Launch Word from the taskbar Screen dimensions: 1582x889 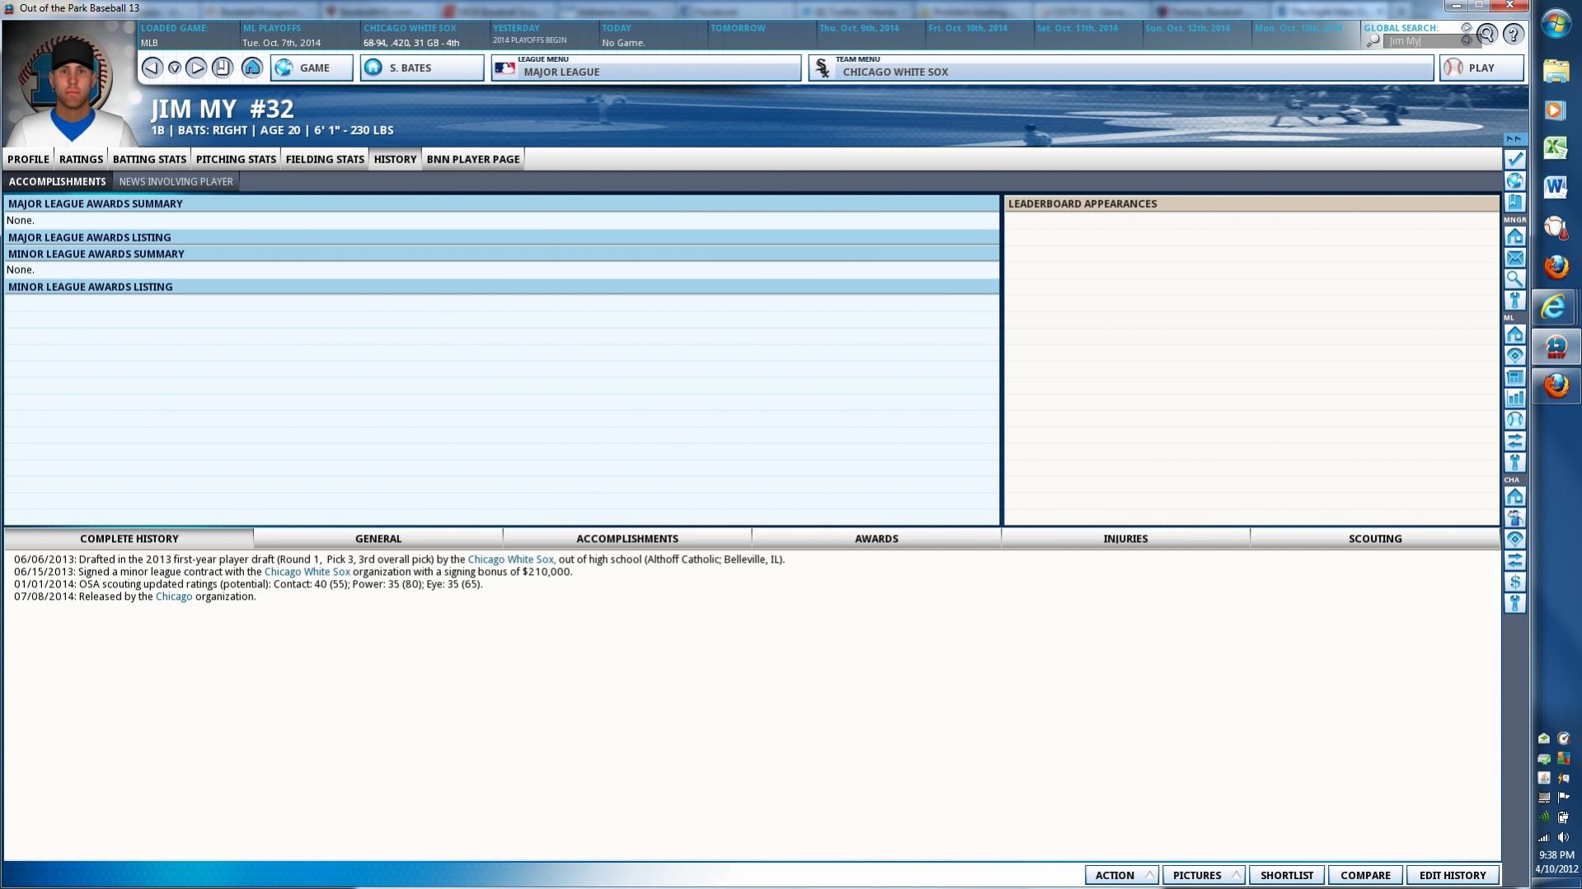[x=1556, y=187]
